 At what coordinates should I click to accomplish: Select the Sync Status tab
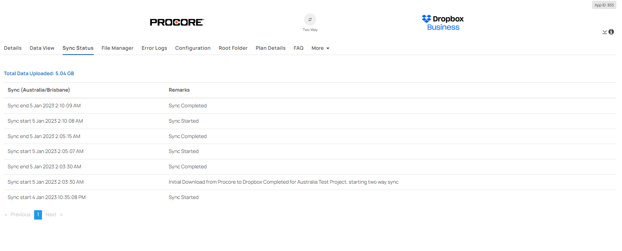(x=78, y=48)
